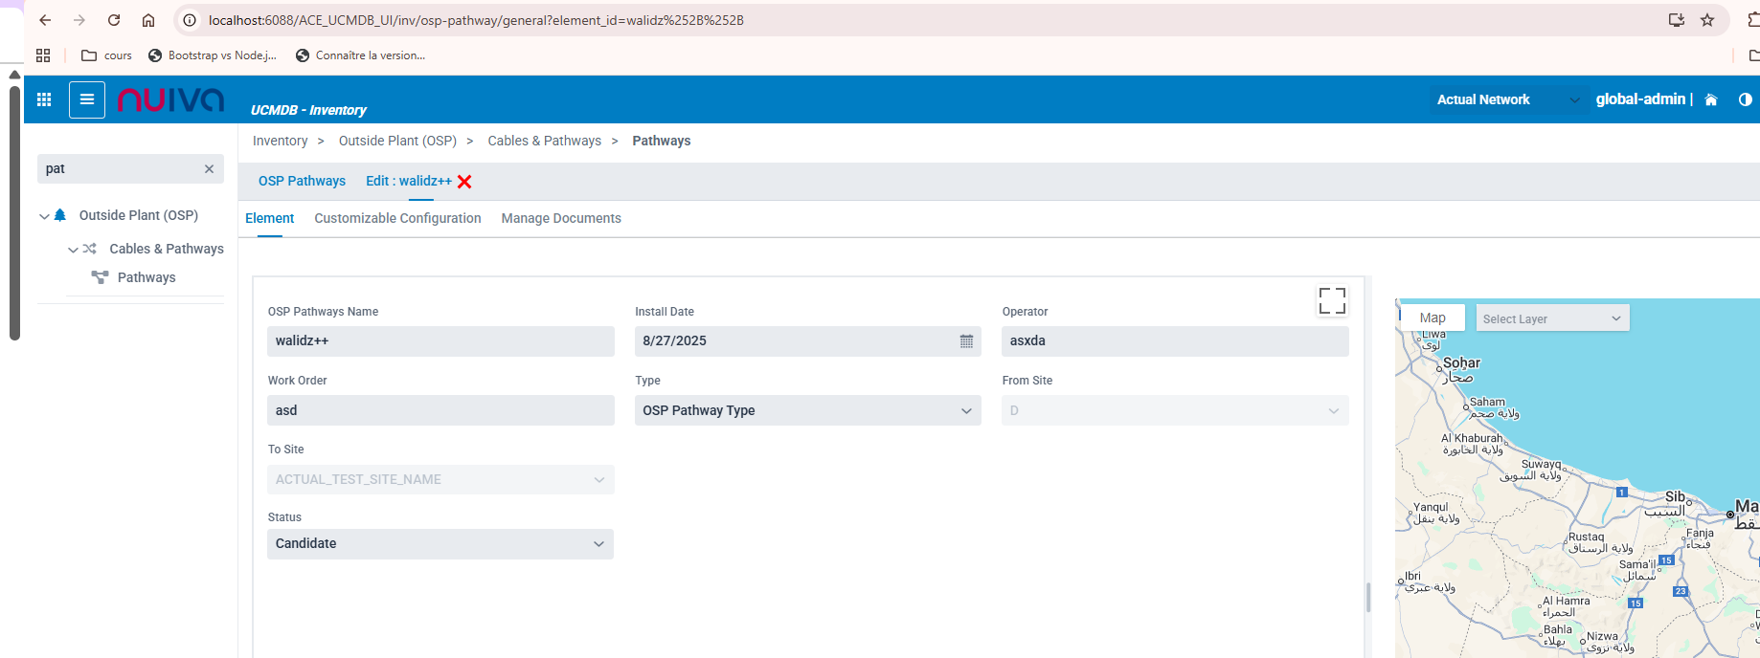
Task: Click the home icon in header
Action: pos(1711,99)
